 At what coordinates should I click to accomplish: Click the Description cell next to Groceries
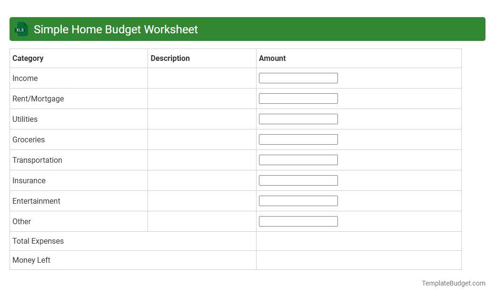click(x=202, y=139)
